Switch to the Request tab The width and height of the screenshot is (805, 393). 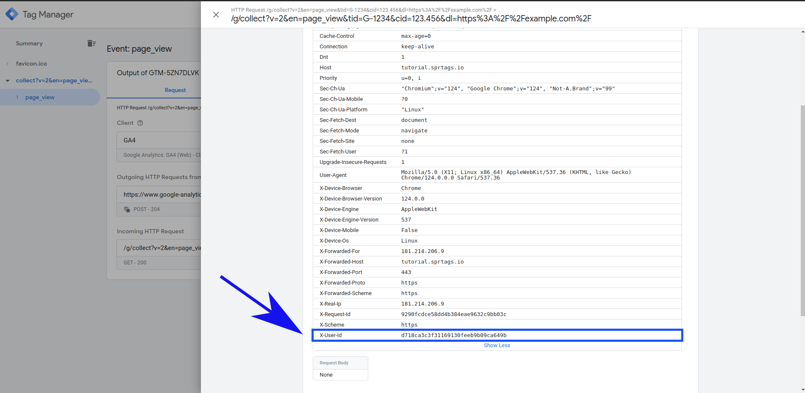175,90
